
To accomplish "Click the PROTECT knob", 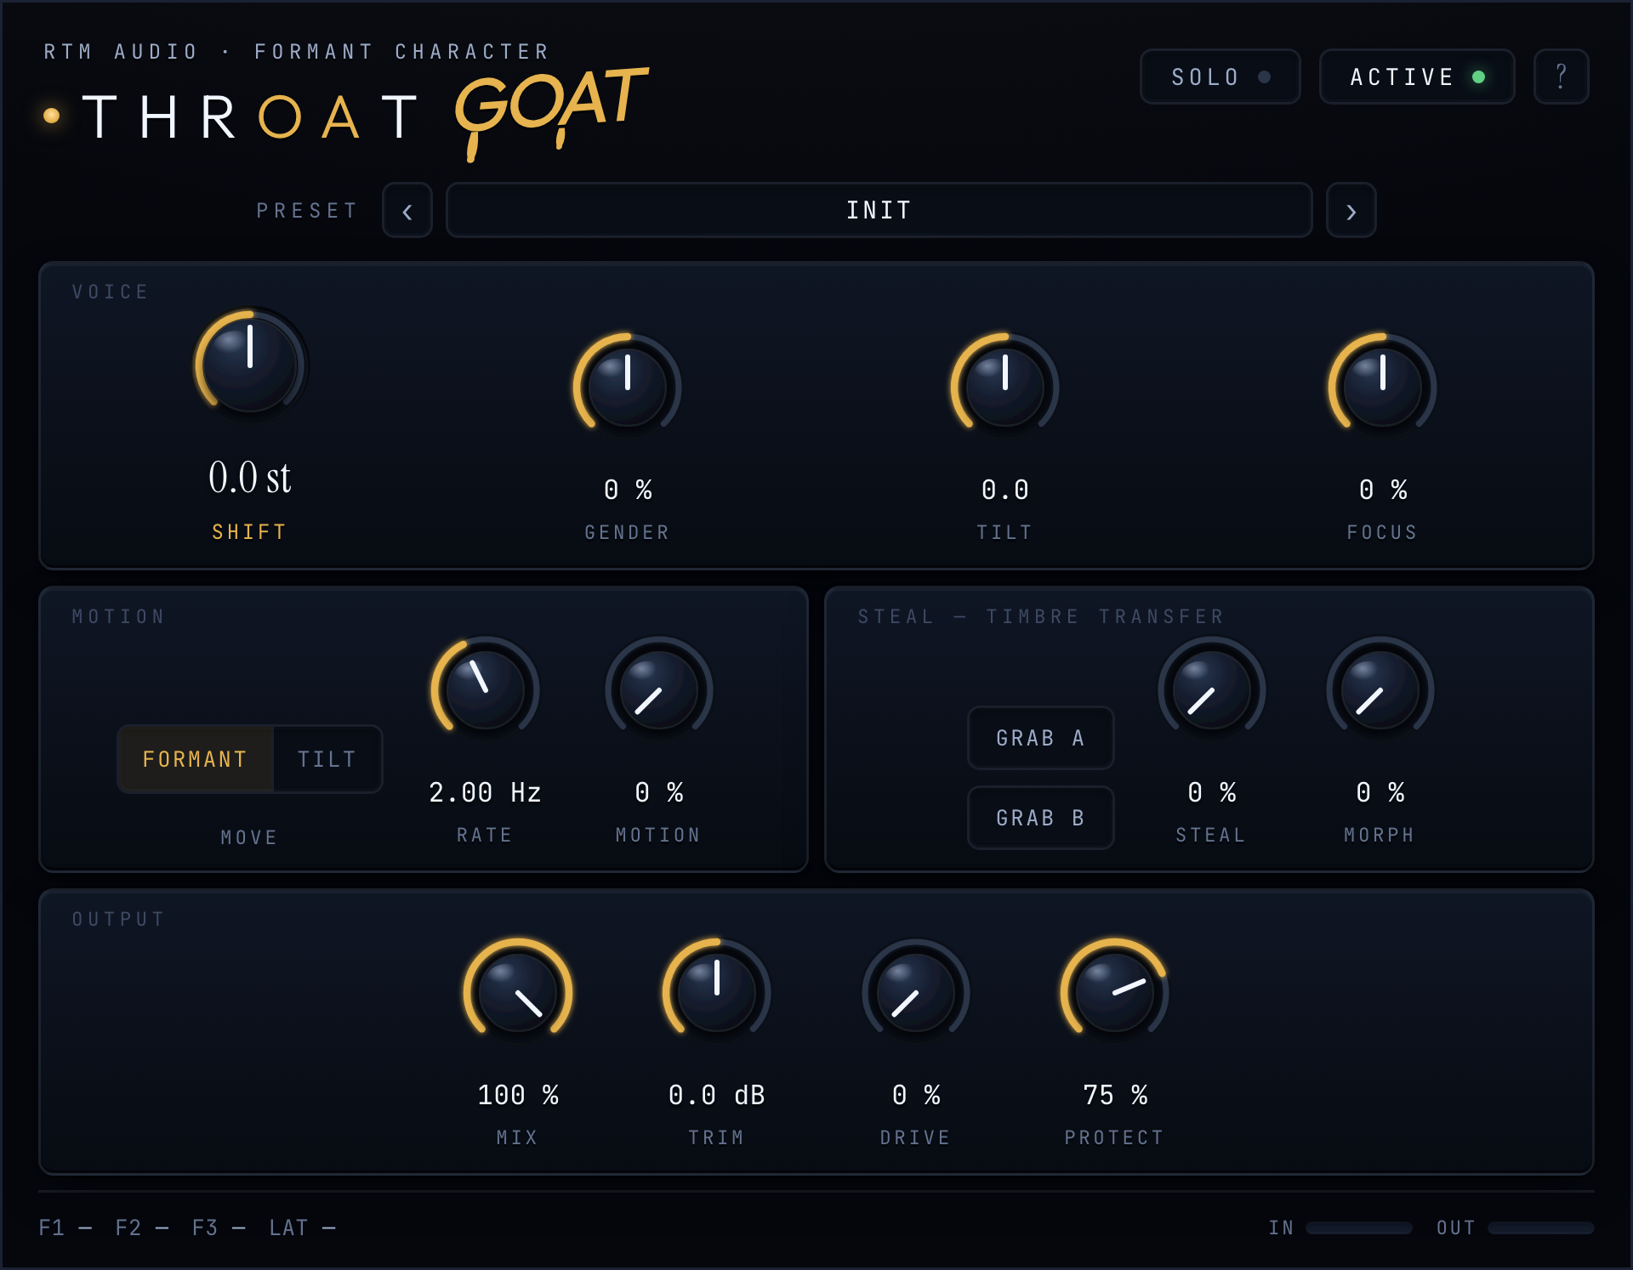I will point(1114,992).
